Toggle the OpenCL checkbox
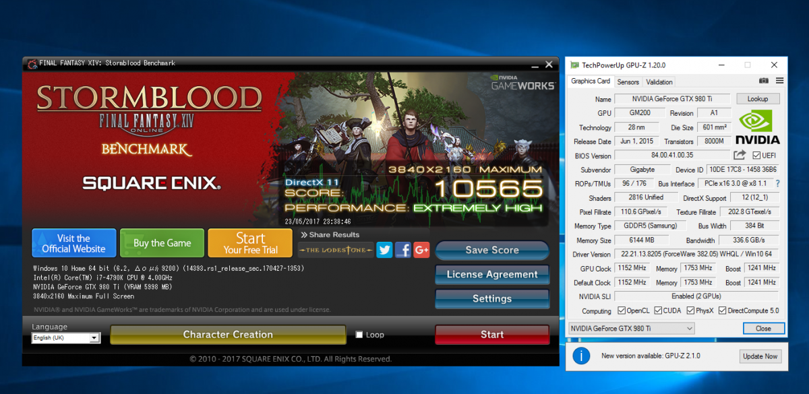The image size is (809, 394). pos(622,310)
